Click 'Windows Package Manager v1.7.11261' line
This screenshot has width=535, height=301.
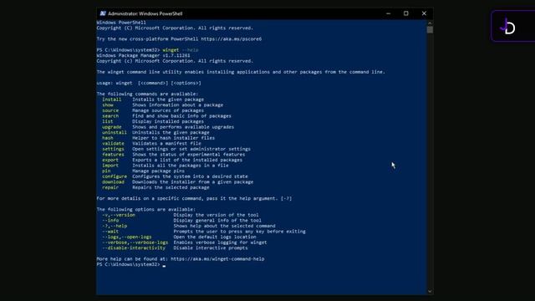(143, 55)
